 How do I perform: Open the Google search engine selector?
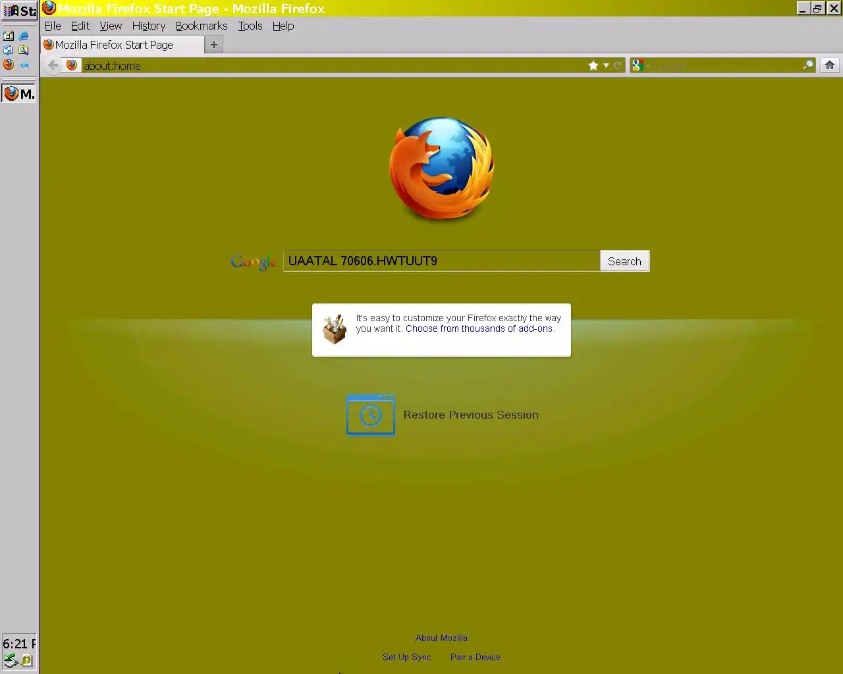click(640, 65)
